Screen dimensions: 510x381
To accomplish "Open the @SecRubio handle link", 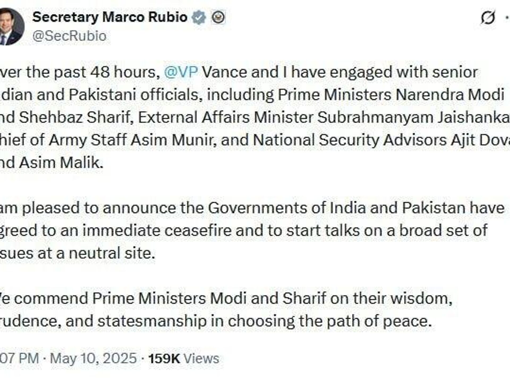I will 69,36.
